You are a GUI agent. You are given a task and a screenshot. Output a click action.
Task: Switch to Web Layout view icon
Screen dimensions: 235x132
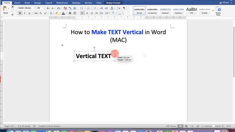186,126
